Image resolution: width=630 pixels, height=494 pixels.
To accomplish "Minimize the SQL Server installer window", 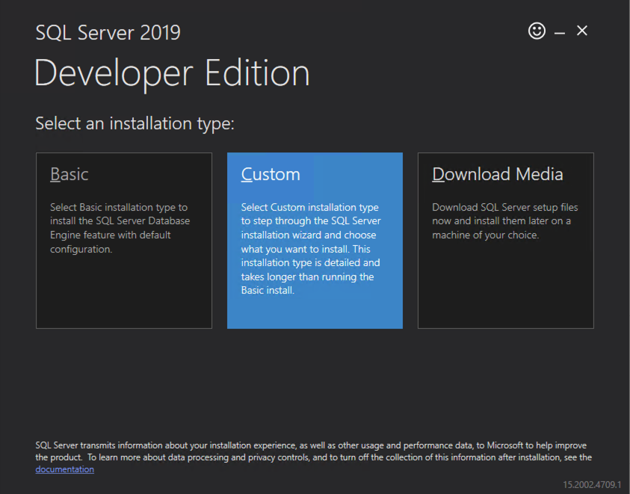I will point(559,32).
